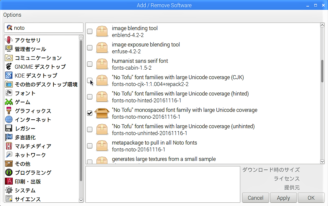Click the open box icon for fonts-noto-mono
The image size is (328, 206).
click(x=102, y=113)
